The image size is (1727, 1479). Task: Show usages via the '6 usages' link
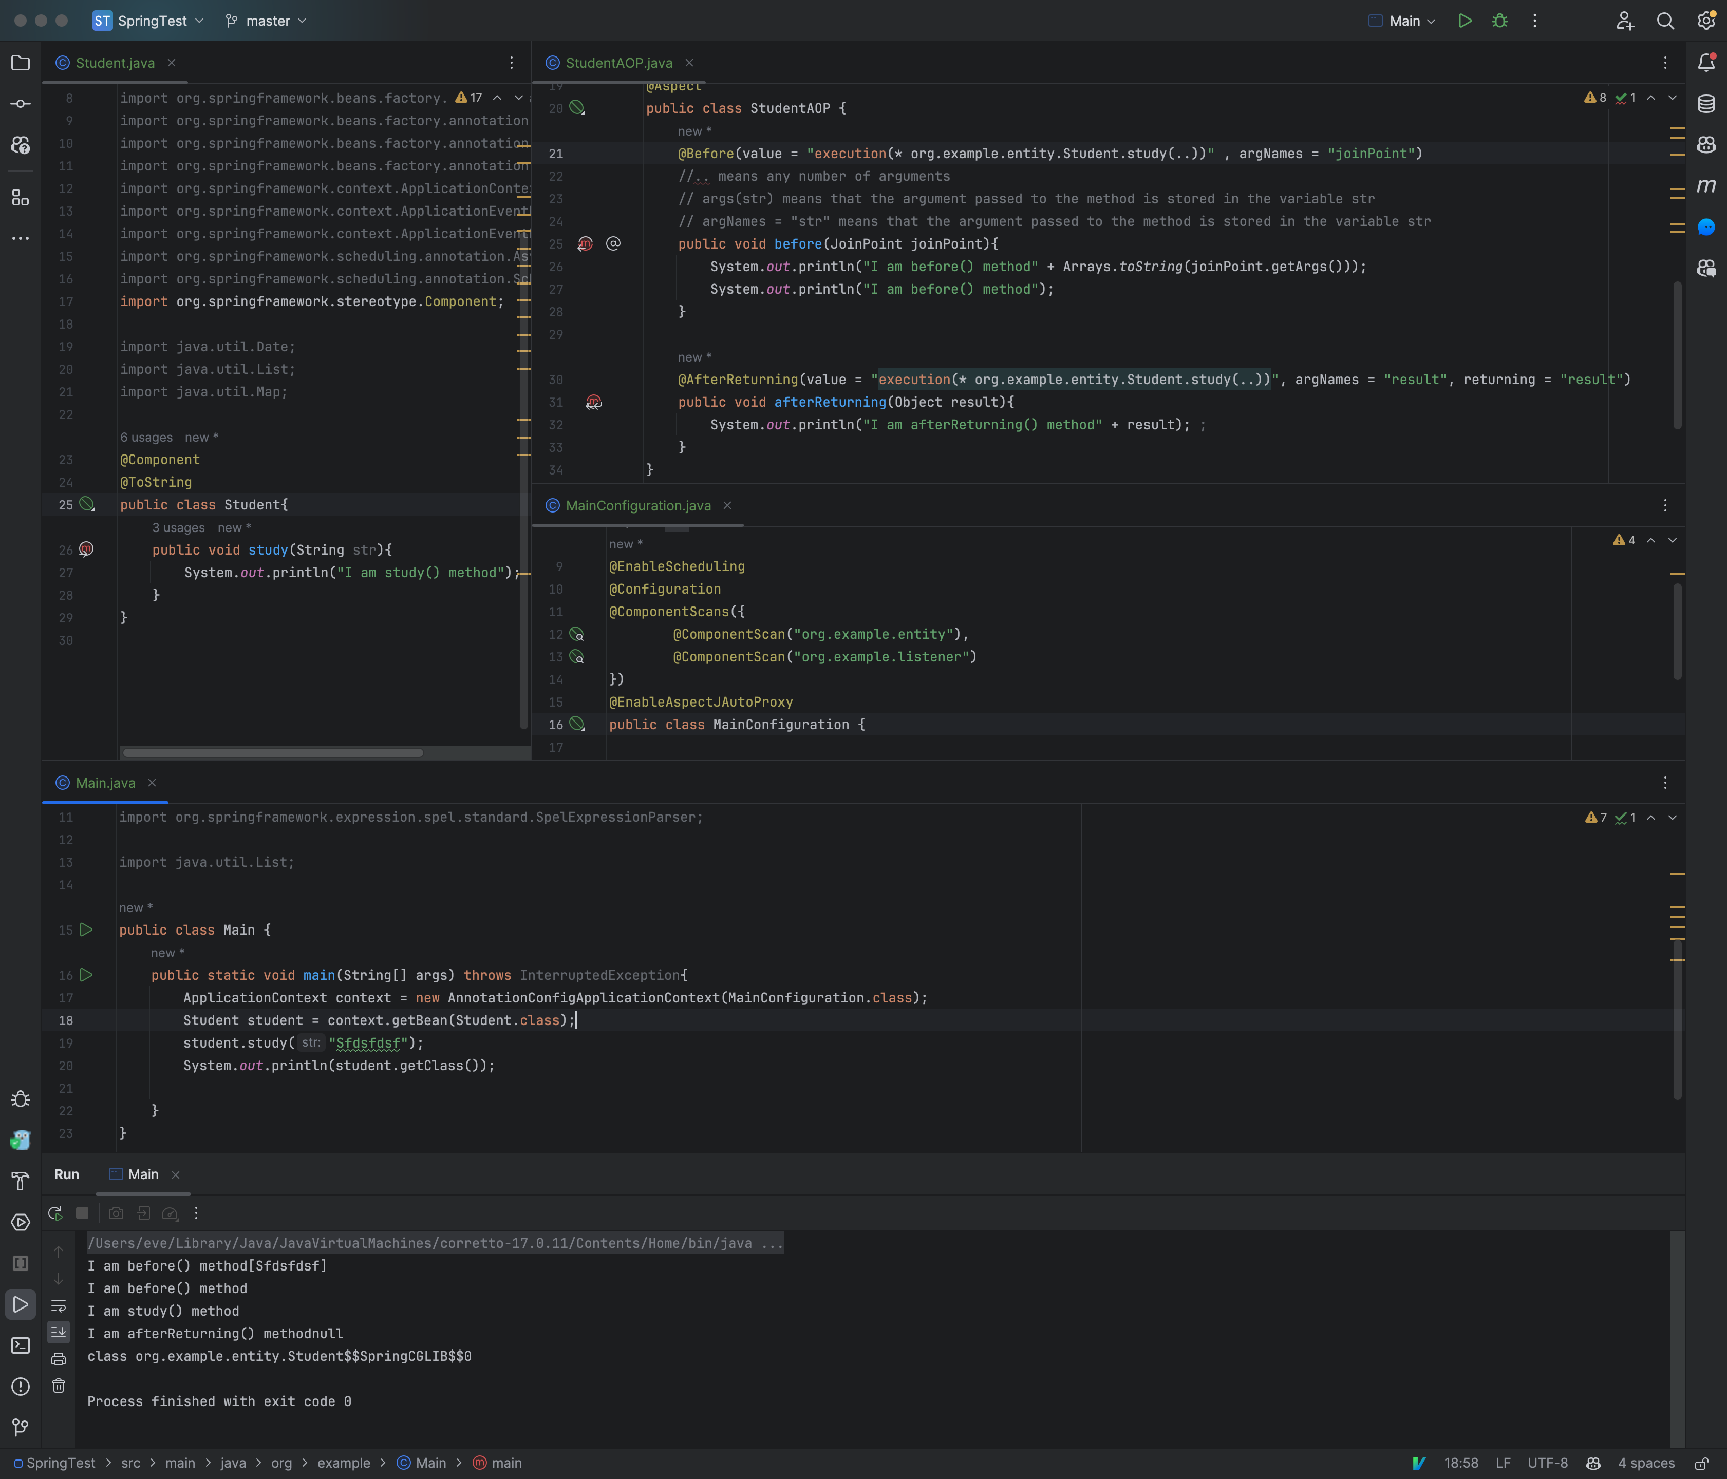[x=147, y=437]
